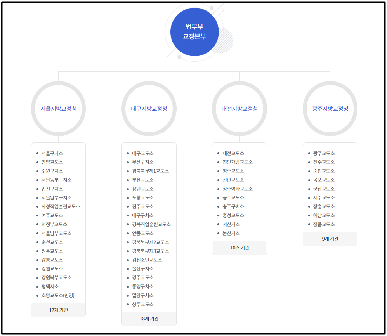The width and height of the screenshot is (387, 336).
Task: Click 제주교도소 entry
Action: tap(324, 197)
